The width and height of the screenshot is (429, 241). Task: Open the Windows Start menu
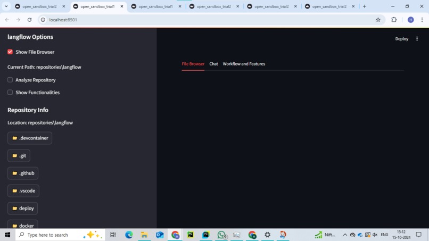coord(7,235)
